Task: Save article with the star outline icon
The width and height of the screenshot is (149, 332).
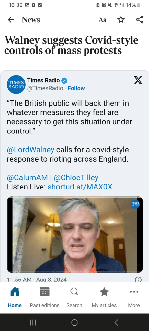Action: click(x=121, y=20)
